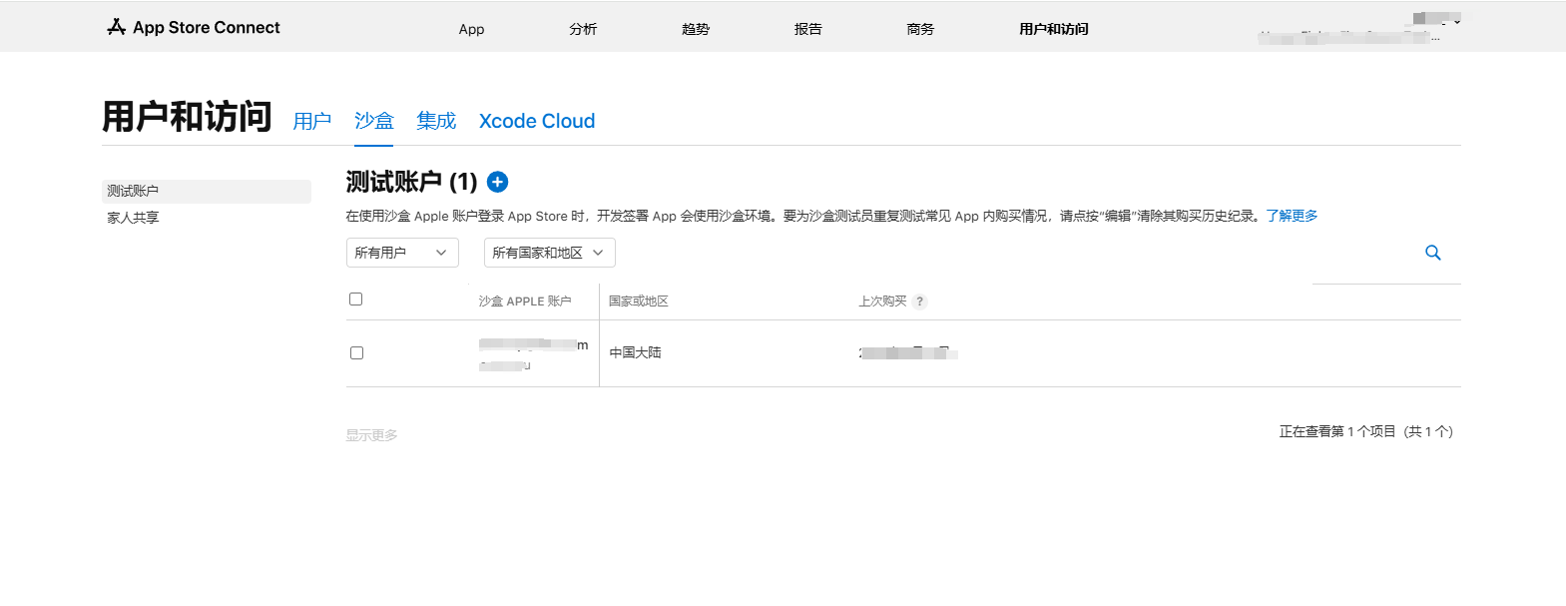Switch to the Xcode Cloud tab
1566x606 pixels.
(537, 121)
